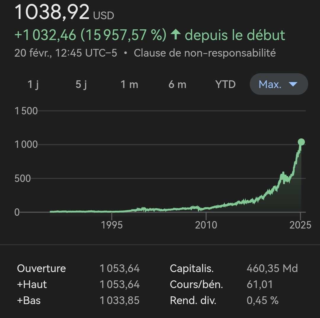Switch chart to 6 m range
Viewport: 320px width, 318px height.
pos(177,84)
